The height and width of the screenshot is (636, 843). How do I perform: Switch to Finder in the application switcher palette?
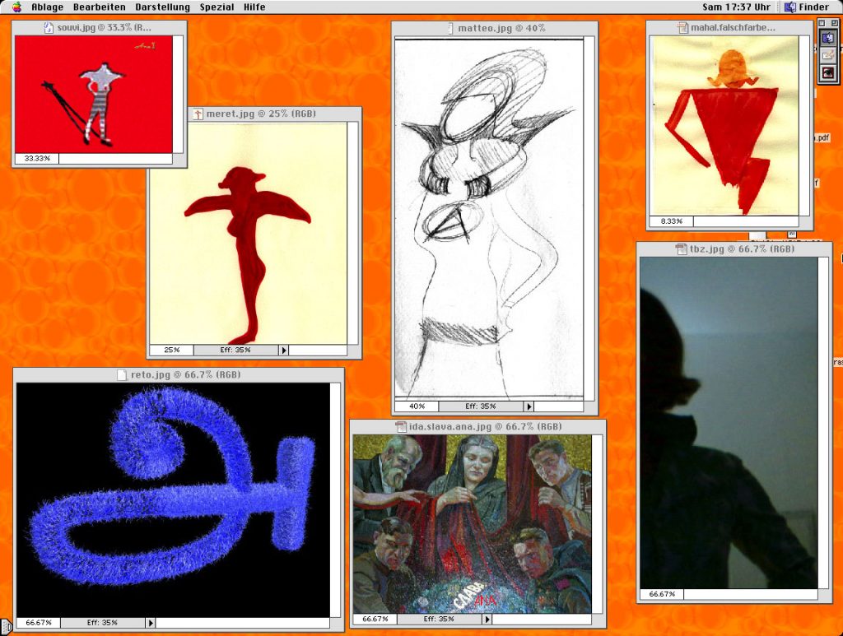[x=828, y=38]
